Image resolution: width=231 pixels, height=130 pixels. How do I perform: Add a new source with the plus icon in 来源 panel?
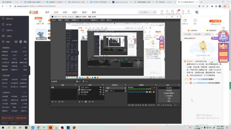(x=79, y=102)
